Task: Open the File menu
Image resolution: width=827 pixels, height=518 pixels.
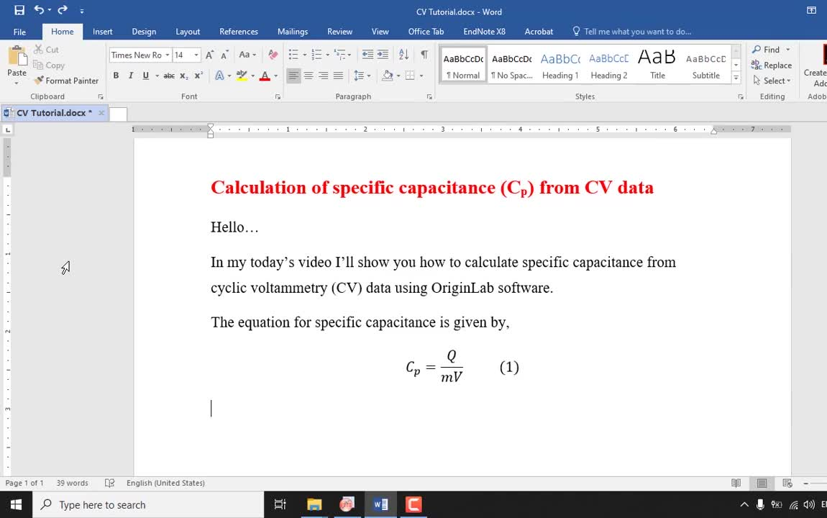Action: pos(19,32)
